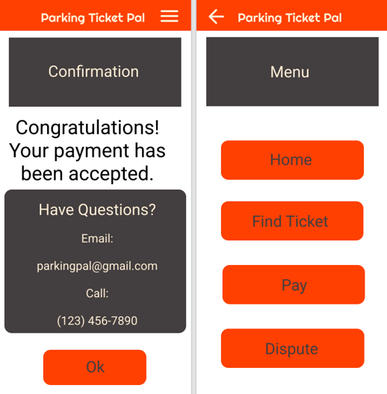The height and width of the screenshot is (394, 387).
Task: Click the parkingpal@gmail.com email address
Action: 97,266
